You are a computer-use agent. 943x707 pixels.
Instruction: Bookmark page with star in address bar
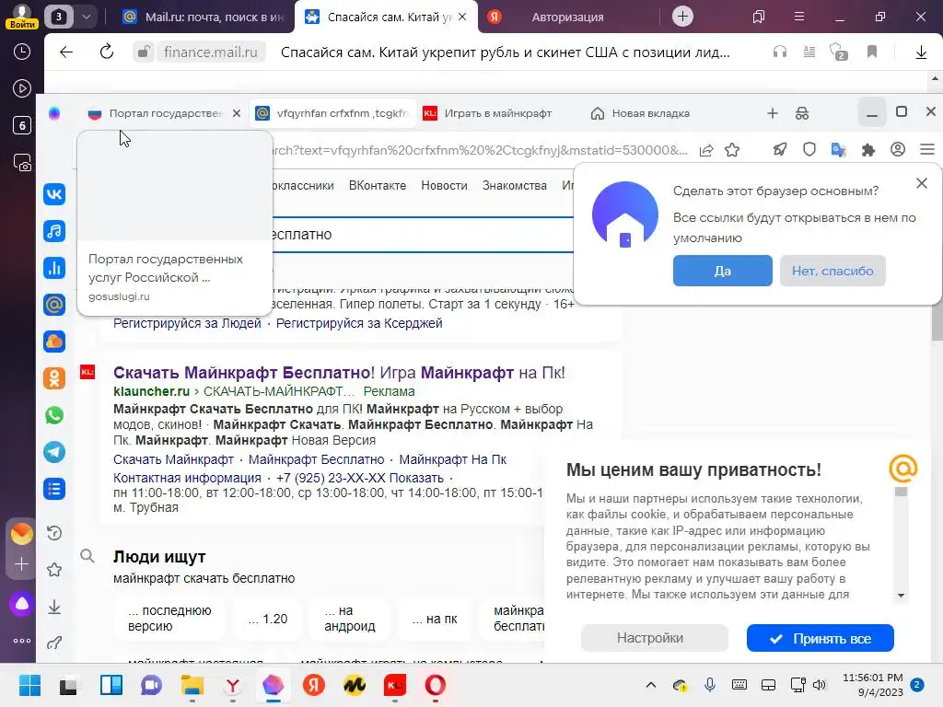tap(732, 150)
